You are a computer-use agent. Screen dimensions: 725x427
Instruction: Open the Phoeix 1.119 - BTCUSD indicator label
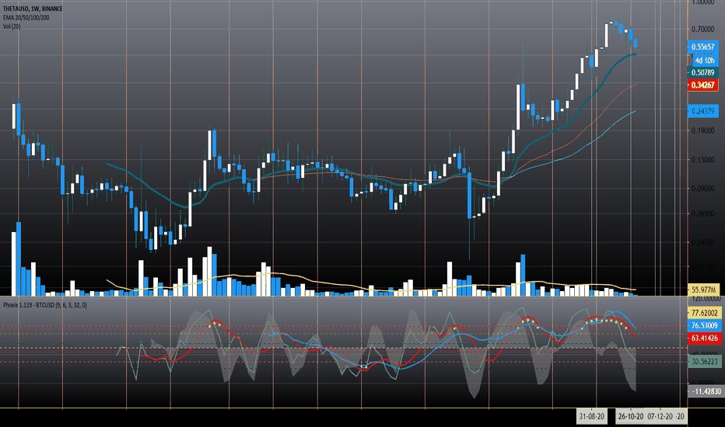coord(45,305)
